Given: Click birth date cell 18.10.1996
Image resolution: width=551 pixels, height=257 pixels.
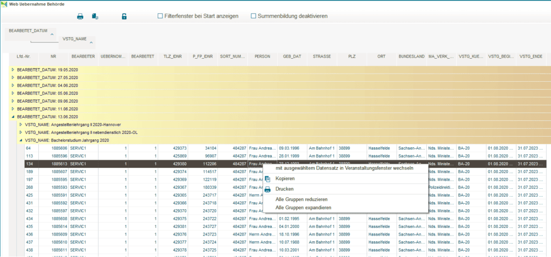Looking at the screenshot, I should point(292,234).
